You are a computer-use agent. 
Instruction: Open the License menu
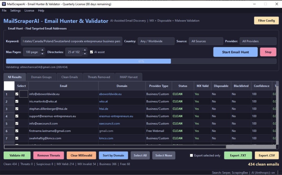click(29, 10)
